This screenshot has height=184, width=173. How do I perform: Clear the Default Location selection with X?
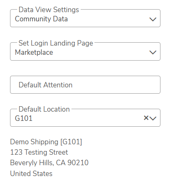tap(146, 118)
